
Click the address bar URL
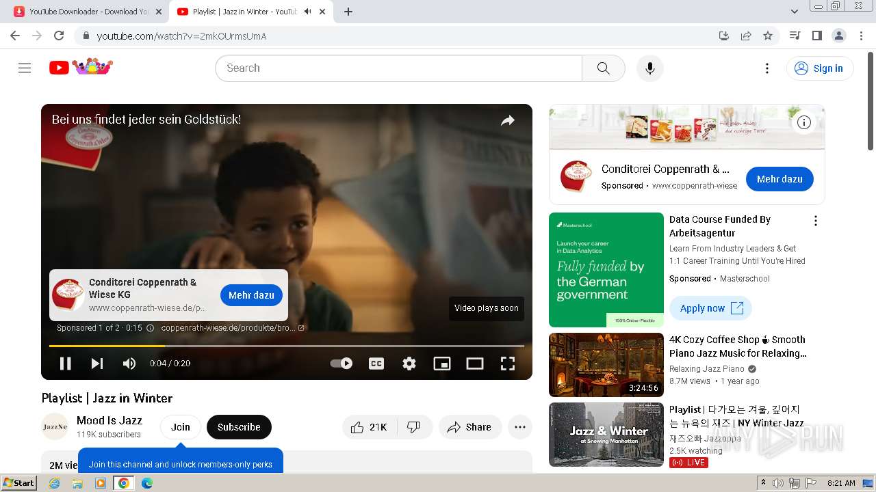[181, 36]
